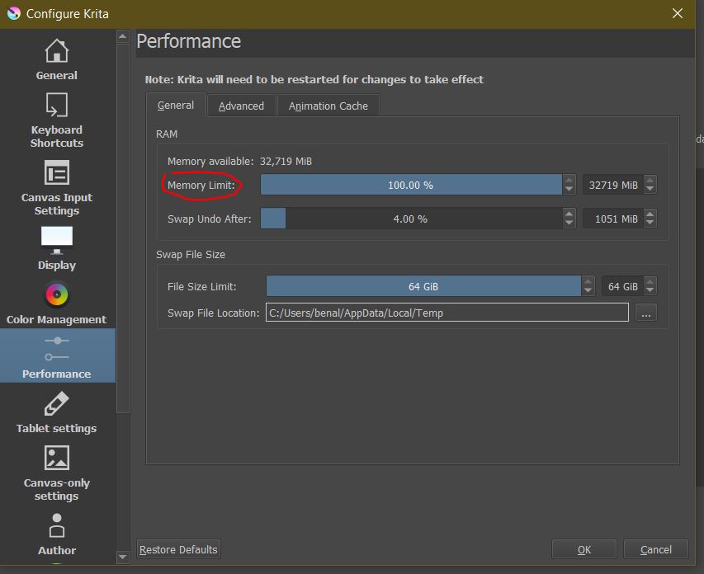Click the Restore Defaults button
The image size is (704, 574).
coord(178,549)
